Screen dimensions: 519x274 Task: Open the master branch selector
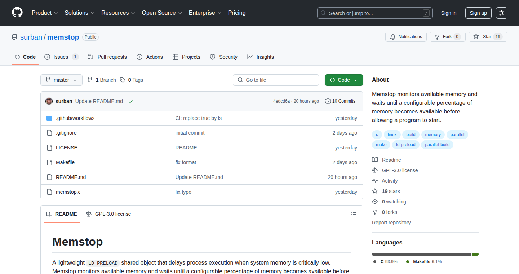pyautogui.click(x=61, y=80)
